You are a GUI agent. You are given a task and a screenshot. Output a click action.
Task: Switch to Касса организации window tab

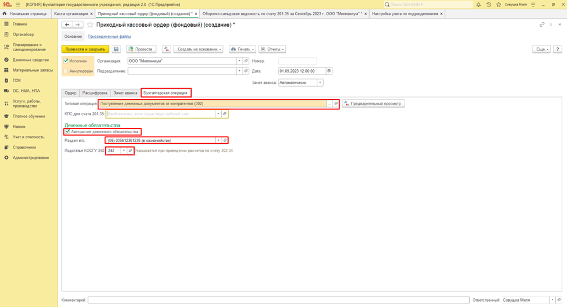[71, 14]
